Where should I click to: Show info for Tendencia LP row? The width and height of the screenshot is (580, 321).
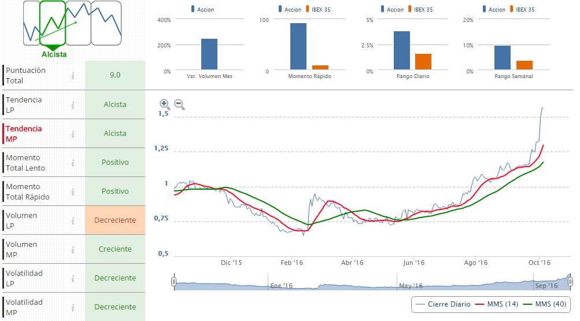pyautogui.click(x=73, y=105)
